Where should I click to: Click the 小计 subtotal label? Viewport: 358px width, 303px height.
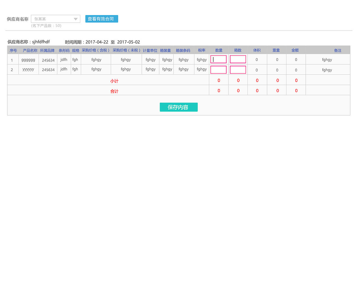(114, 81)
